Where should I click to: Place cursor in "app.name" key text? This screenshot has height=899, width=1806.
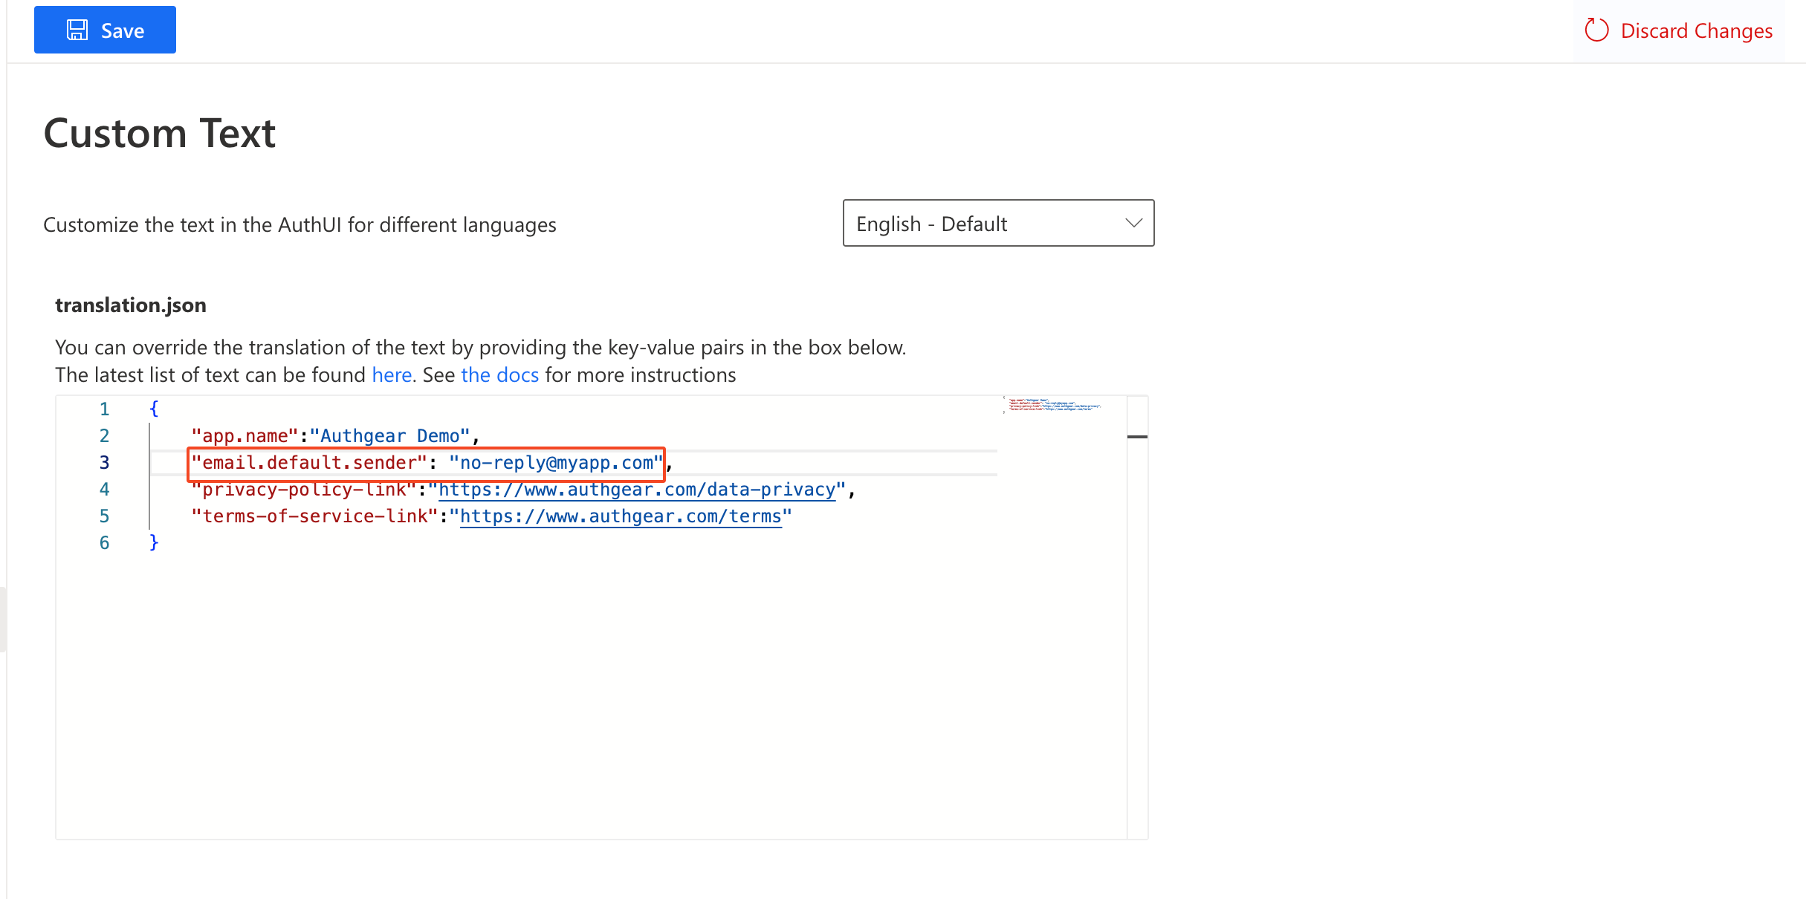245,436
